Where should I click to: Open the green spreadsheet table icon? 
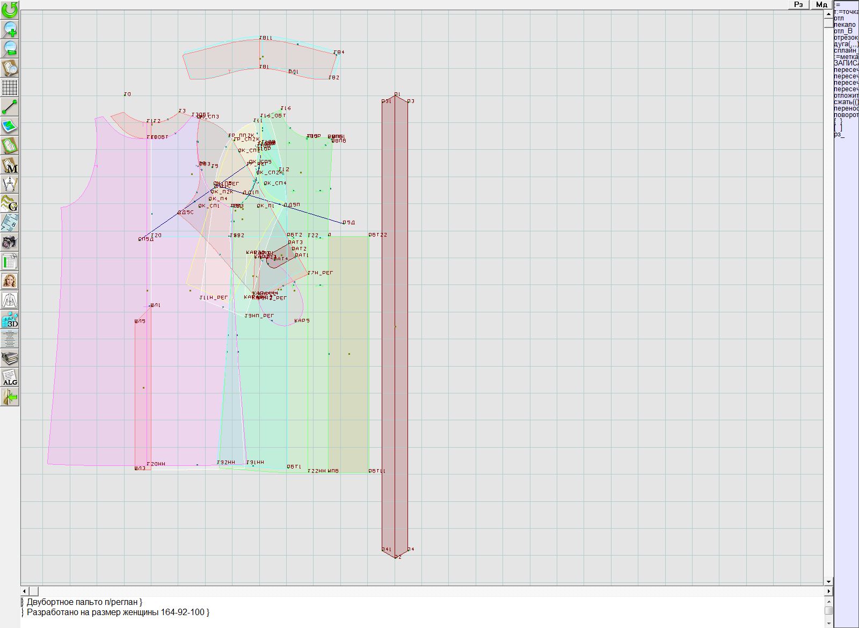[x=10, y=262]
